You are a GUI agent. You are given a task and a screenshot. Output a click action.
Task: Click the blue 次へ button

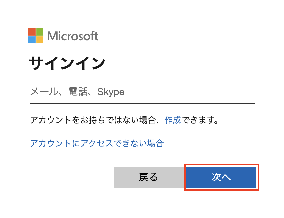[x=221, y=177]
